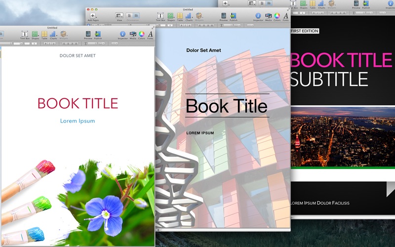Open Shapes menu in black-cover window
Viewport: 395px width, 247px height.
tap(304, 4)
